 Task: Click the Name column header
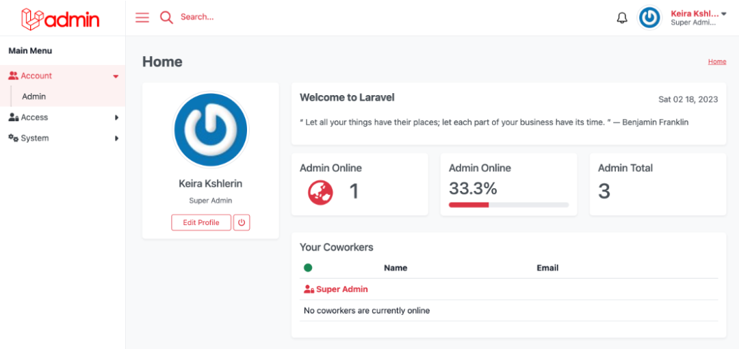pos(396,268)
